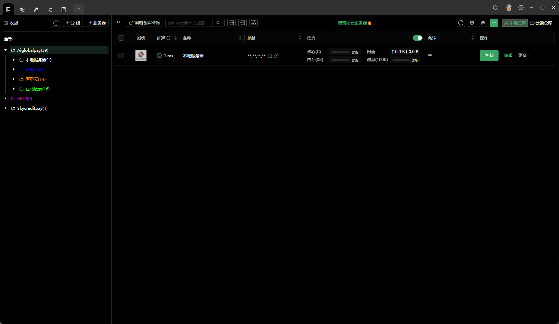Click the gear settings icon in server toolbar
This screenshot has height=324, width=559.
click(472, 23)
